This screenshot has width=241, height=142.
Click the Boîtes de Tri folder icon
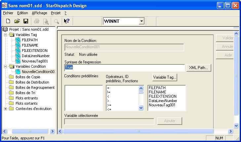tap(12, 93)
